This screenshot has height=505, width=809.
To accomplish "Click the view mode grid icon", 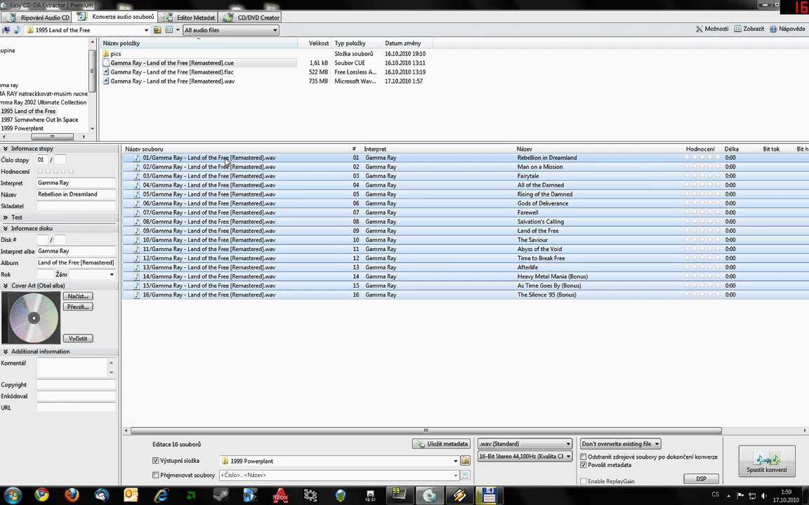I will (x=169, y=30).
